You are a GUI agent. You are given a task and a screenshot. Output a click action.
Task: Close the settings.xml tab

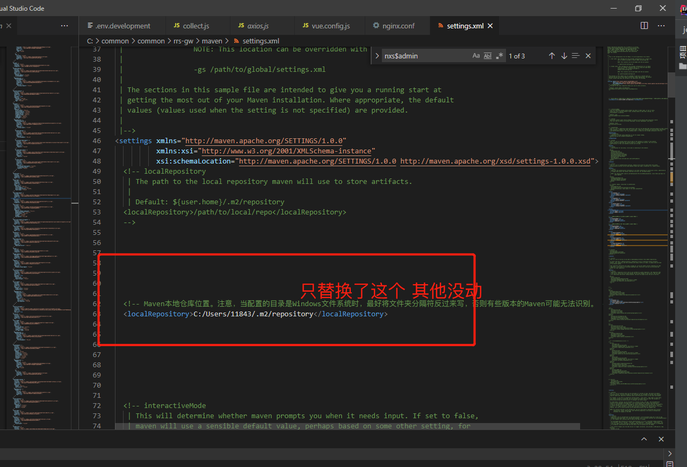coord(490,26)
